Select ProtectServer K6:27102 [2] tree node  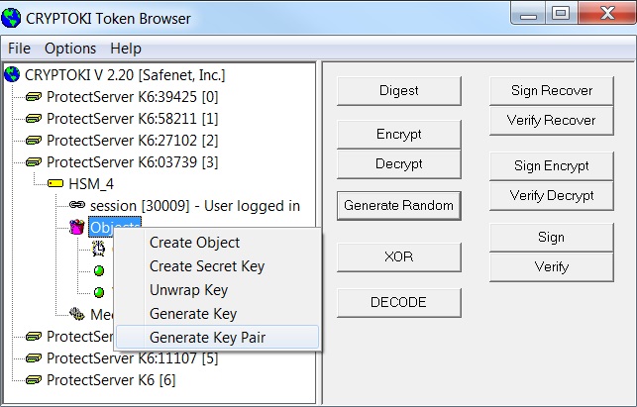tap(132, 140)
